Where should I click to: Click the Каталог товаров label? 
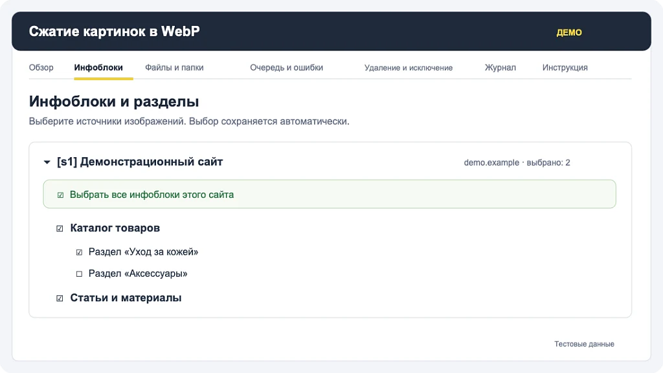[115, 228]
